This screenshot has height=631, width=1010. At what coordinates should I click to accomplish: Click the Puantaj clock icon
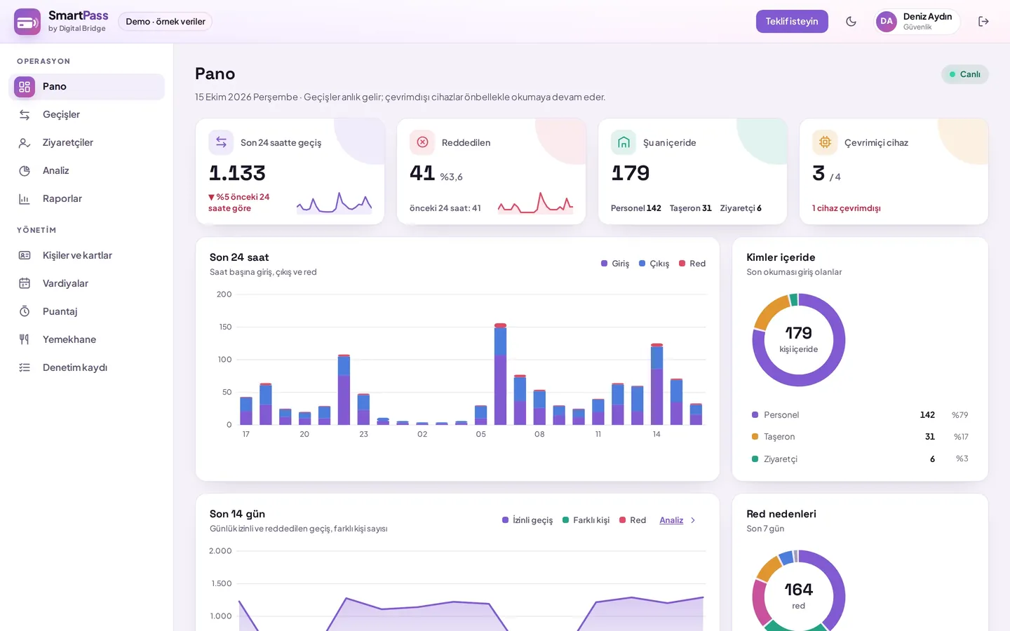coord(25,311)
